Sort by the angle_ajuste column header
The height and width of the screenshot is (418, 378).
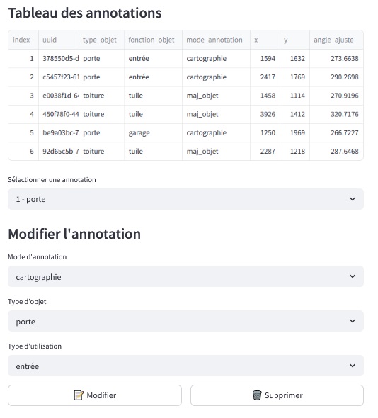(336, 40)
